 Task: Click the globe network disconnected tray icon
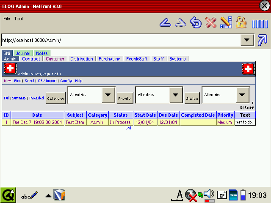(x=191, y=195)
